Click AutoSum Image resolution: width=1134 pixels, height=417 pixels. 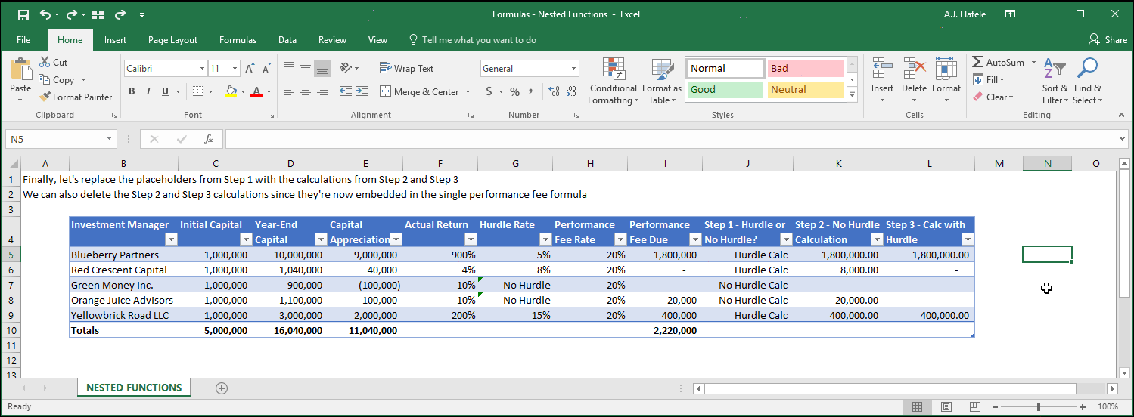click(x=998, y=63)
